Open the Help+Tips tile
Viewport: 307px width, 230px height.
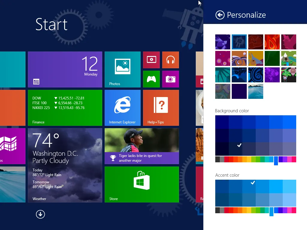click(x=160, y=108)
